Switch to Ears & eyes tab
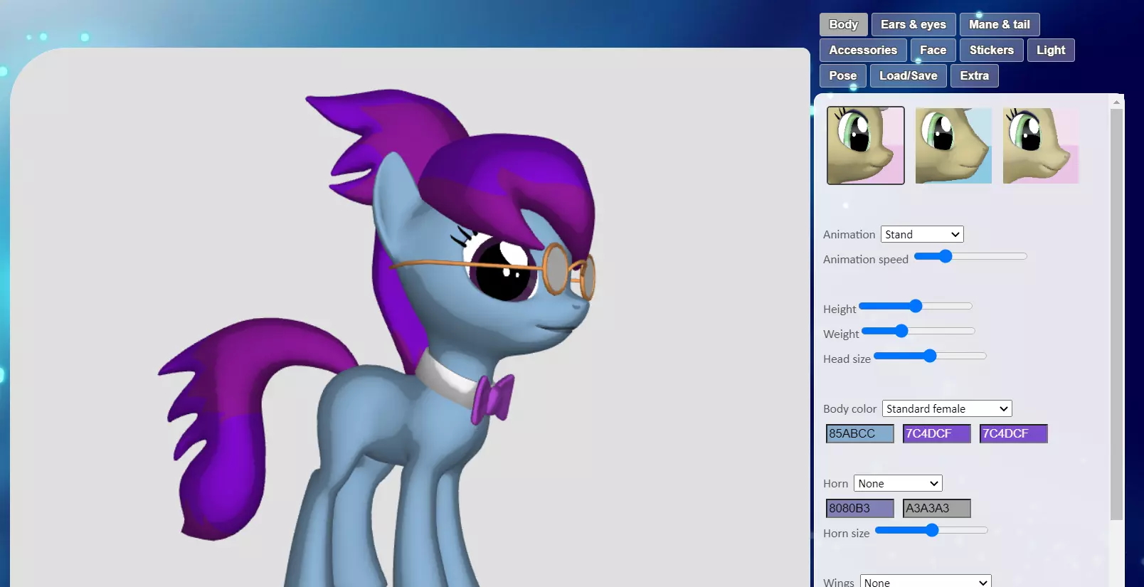This screenshot has width=1144, height=587. [913, 24]
